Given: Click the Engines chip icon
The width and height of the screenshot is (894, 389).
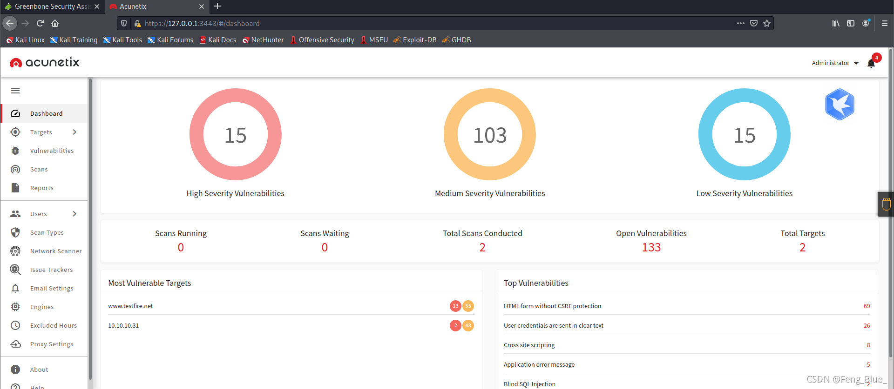Looking at the screenshot, I should 15,307.
